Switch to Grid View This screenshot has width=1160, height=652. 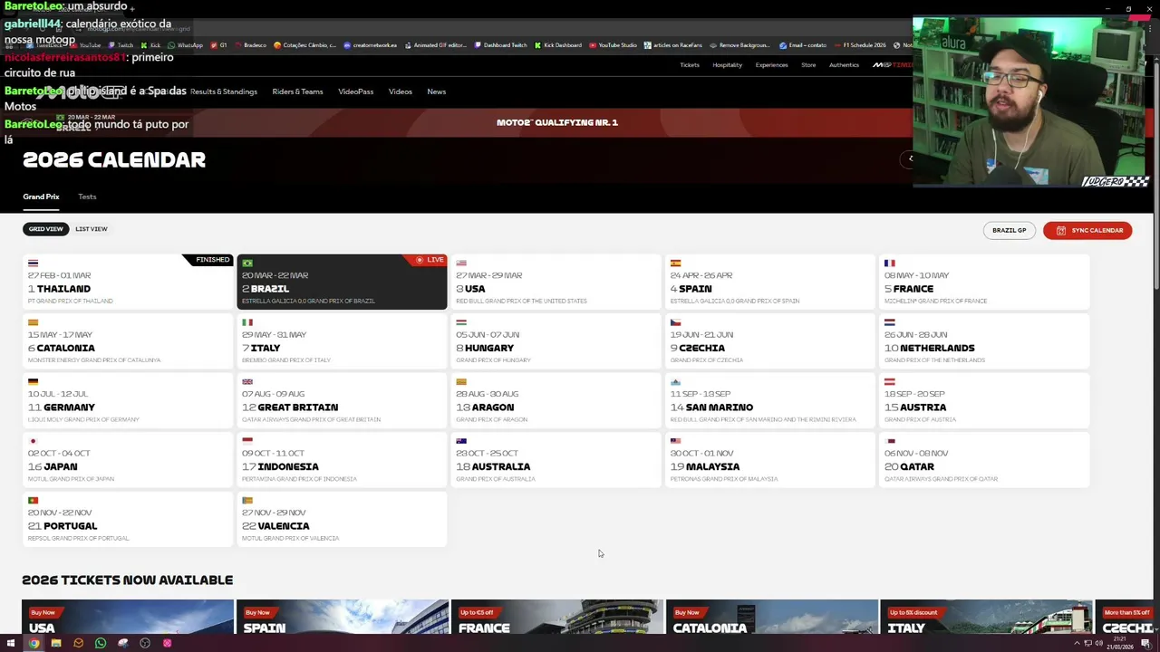click(x=46, y=229)
